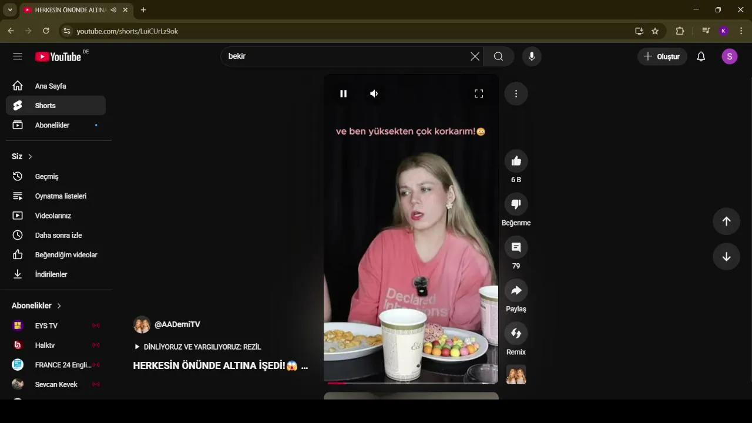
Task: Start voice search with the microphone
Action: 532,56
